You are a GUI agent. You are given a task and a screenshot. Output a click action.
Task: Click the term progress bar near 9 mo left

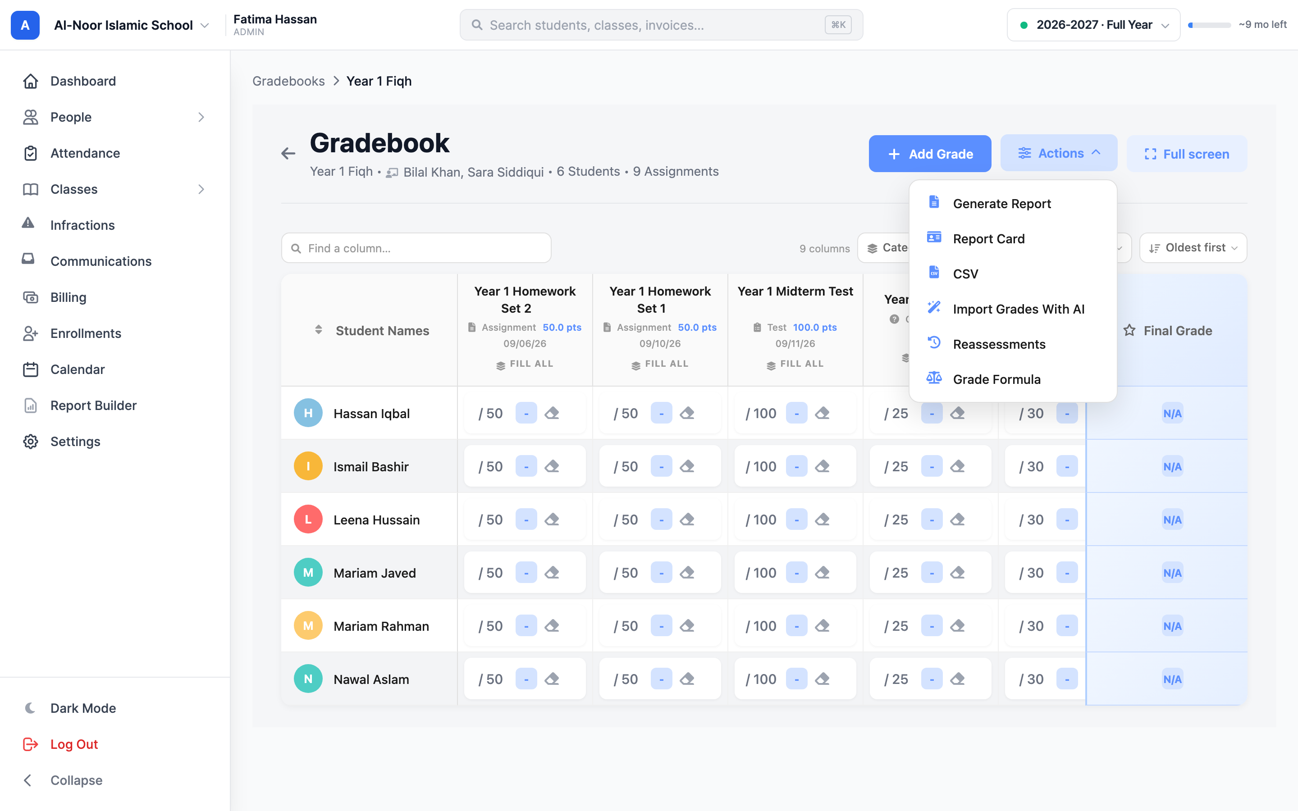1209,25
